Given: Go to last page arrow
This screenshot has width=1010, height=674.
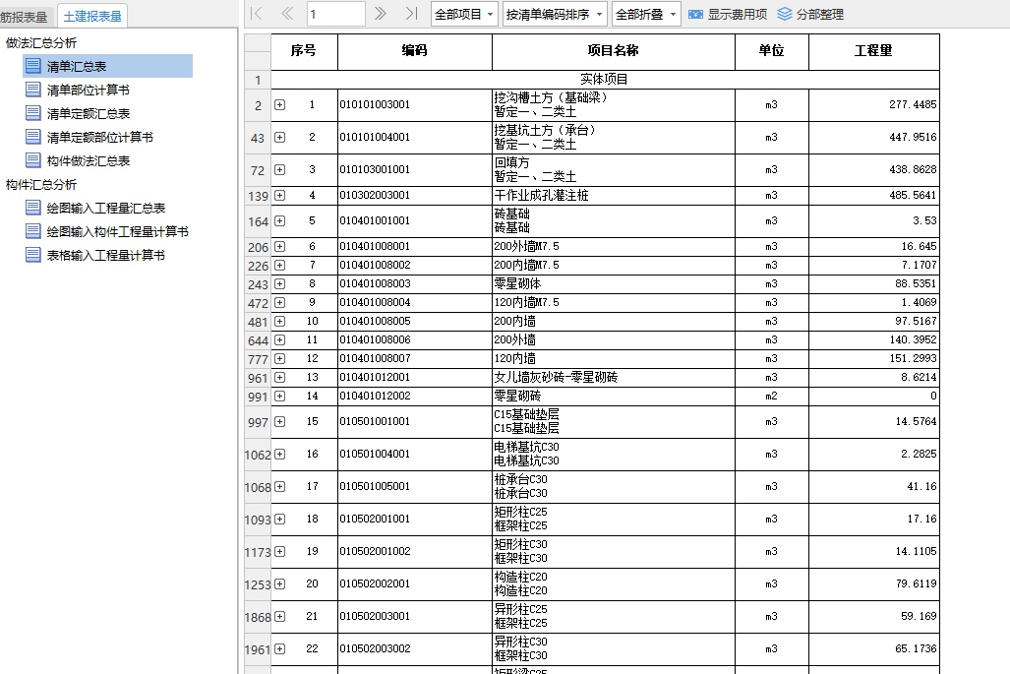Looking at the screenshot, I should [411, 14].
